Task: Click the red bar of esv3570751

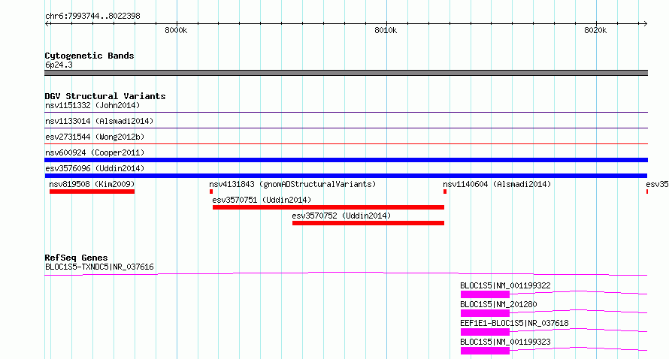Action: point(328,207)
